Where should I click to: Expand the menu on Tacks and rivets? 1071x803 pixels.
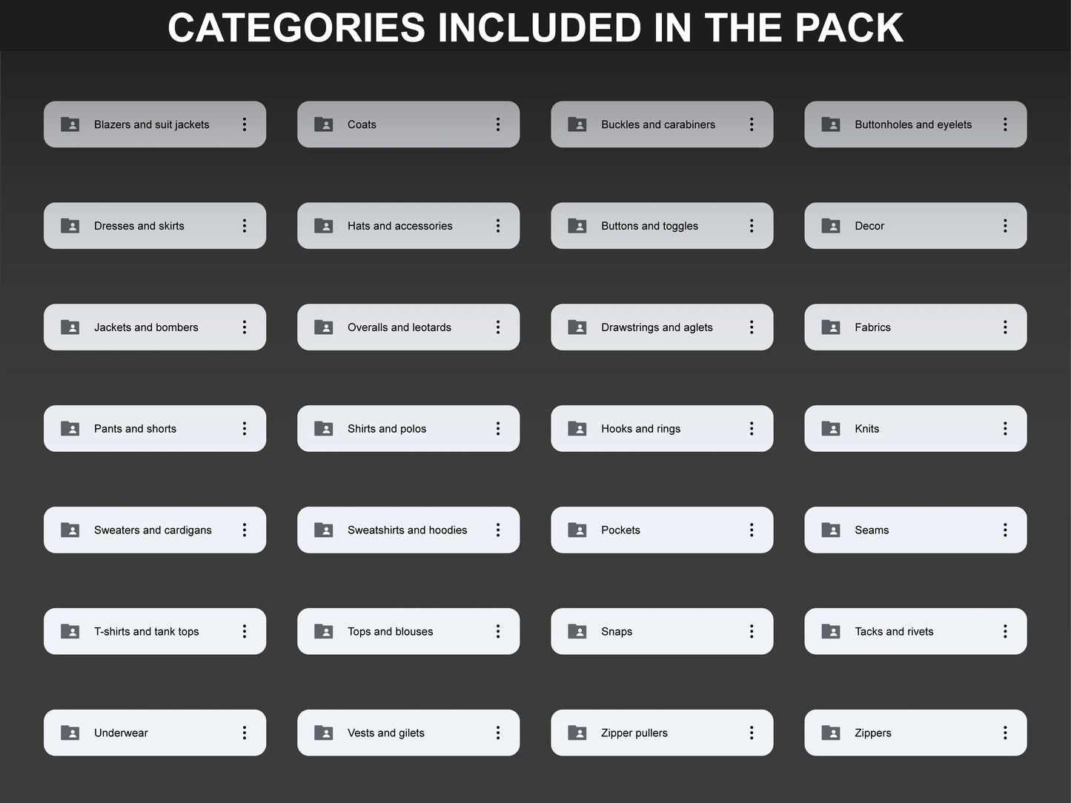[x=1005, y=631]
